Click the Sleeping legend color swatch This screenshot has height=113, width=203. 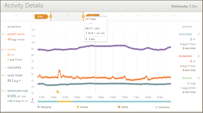tap(39, 107)
